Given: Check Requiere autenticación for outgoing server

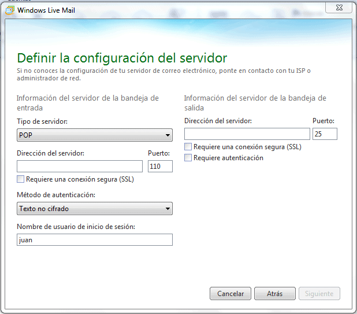Looking at the screenshot, I should pyautogui.click(x=188, y=158).
